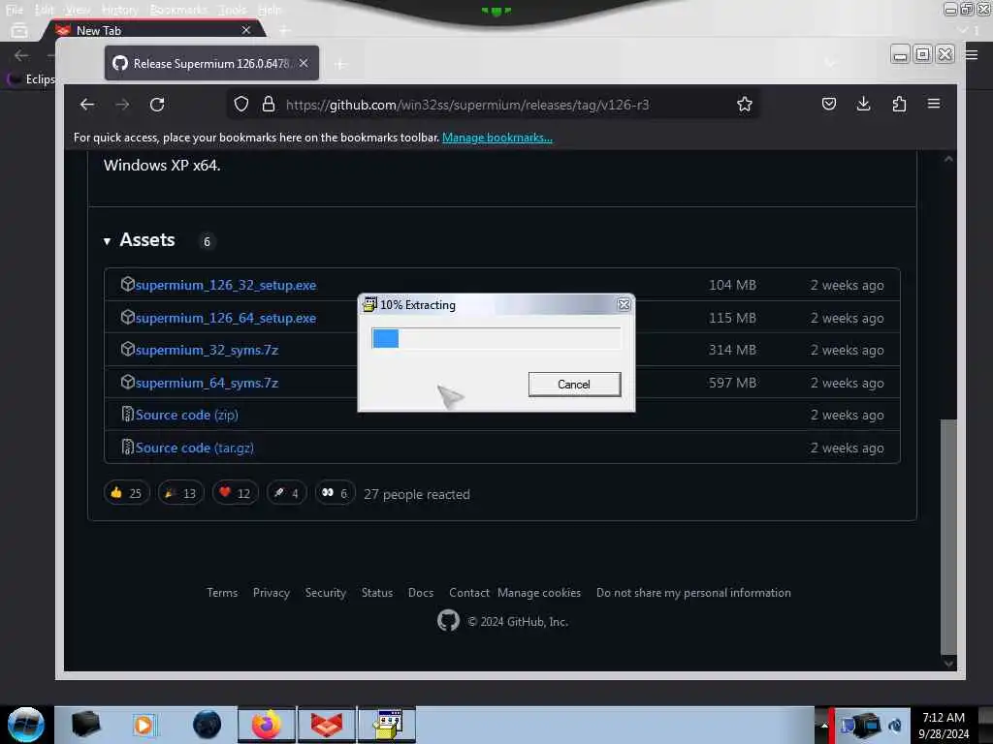
Task: Bookmark this page with the star icon
Action: pyautogui.click(x=744, y=105)
